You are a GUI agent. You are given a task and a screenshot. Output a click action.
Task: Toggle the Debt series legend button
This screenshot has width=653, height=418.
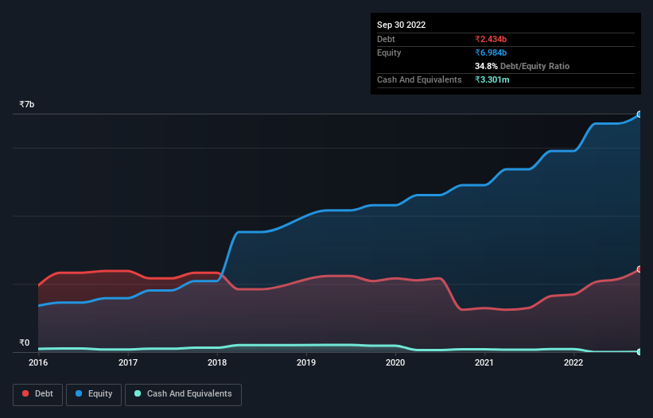(38, 394)
